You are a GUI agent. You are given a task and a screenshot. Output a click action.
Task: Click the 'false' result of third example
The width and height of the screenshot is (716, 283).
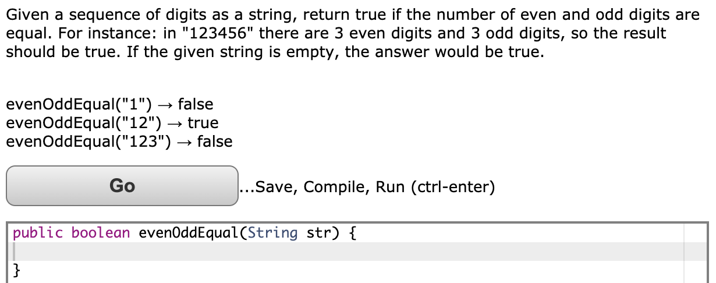[x=215, y=141]
